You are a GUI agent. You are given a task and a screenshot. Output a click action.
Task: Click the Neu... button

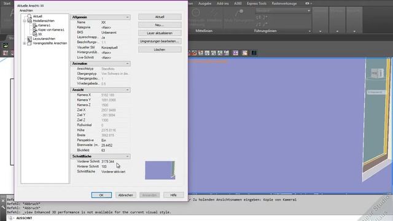pos(160,25)
